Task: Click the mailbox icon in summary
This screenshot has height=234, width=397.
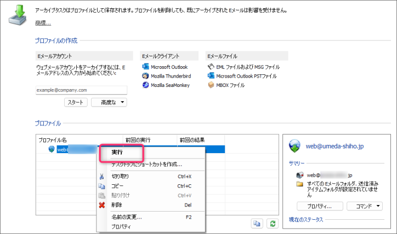Action: tap(300, 174)
